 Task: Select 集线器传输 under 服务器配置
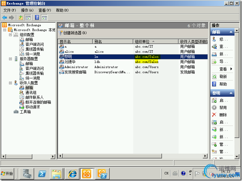click(x=34, y=73)
